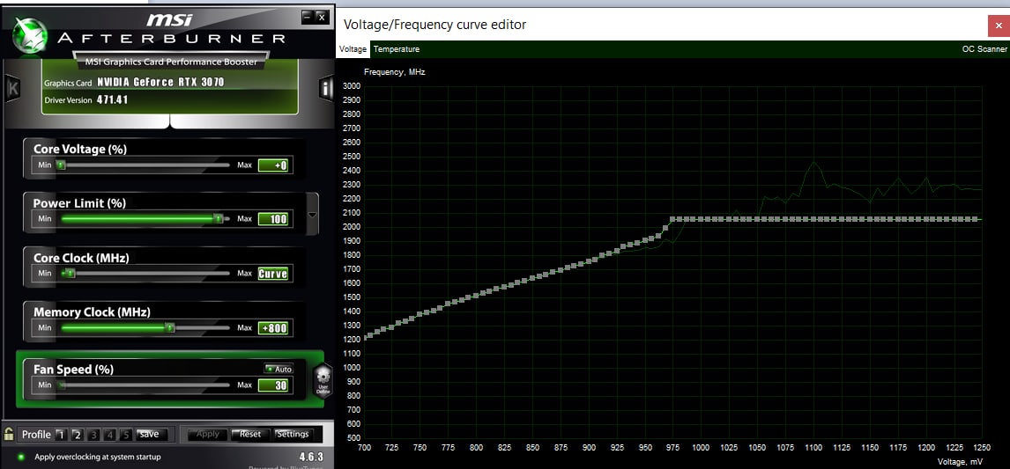Click the Frequency, MHz axis label

[x=394, y=72]
